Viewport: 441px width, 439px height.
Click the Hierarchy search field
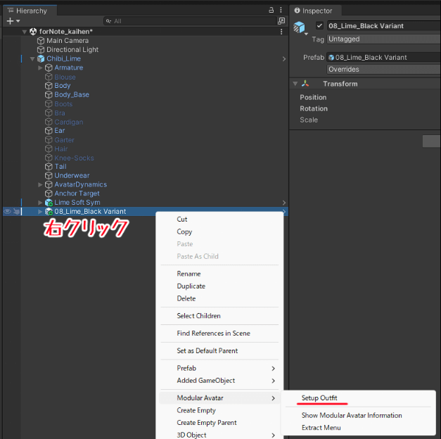point(191,21)
